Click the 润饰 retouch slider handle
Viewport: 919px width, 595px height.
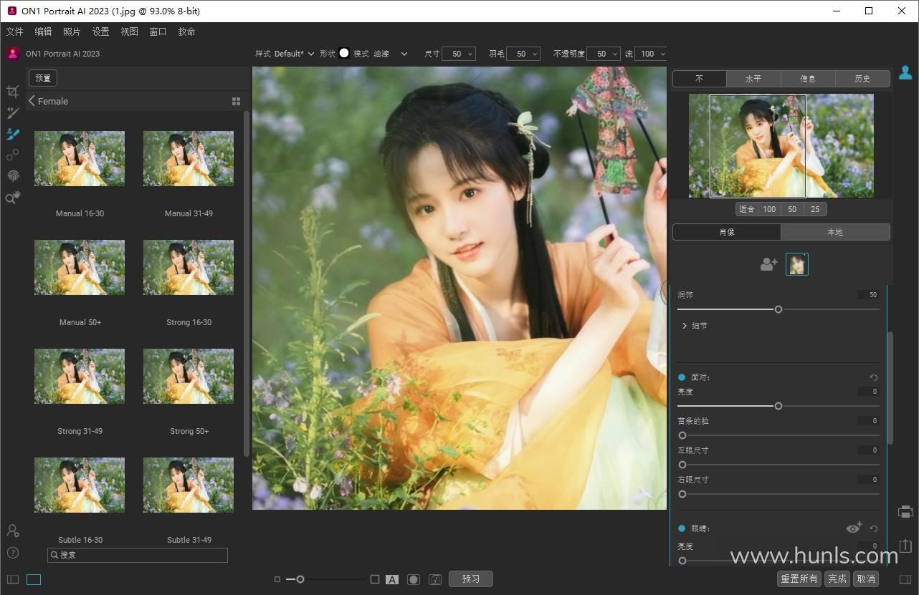[x=778, y=309]
